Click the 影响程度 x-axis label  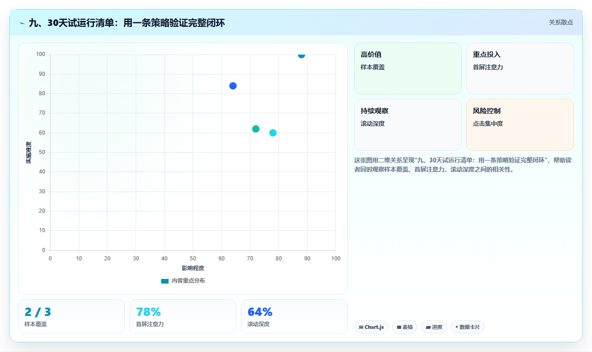point(193,268)
